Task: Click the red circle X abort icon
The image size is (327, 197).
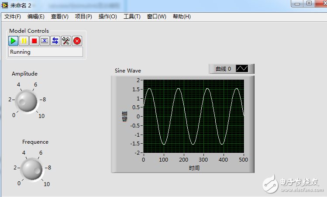Action: click(x=77, y=41)
